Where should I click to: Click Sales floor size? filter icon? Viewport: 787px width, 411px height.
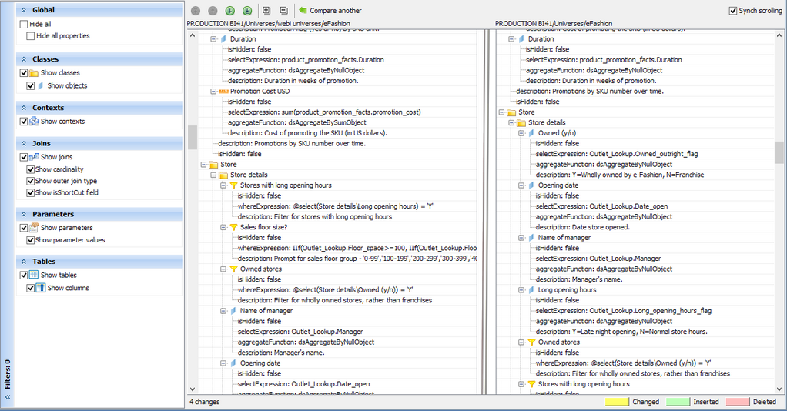tap(233, 227)
